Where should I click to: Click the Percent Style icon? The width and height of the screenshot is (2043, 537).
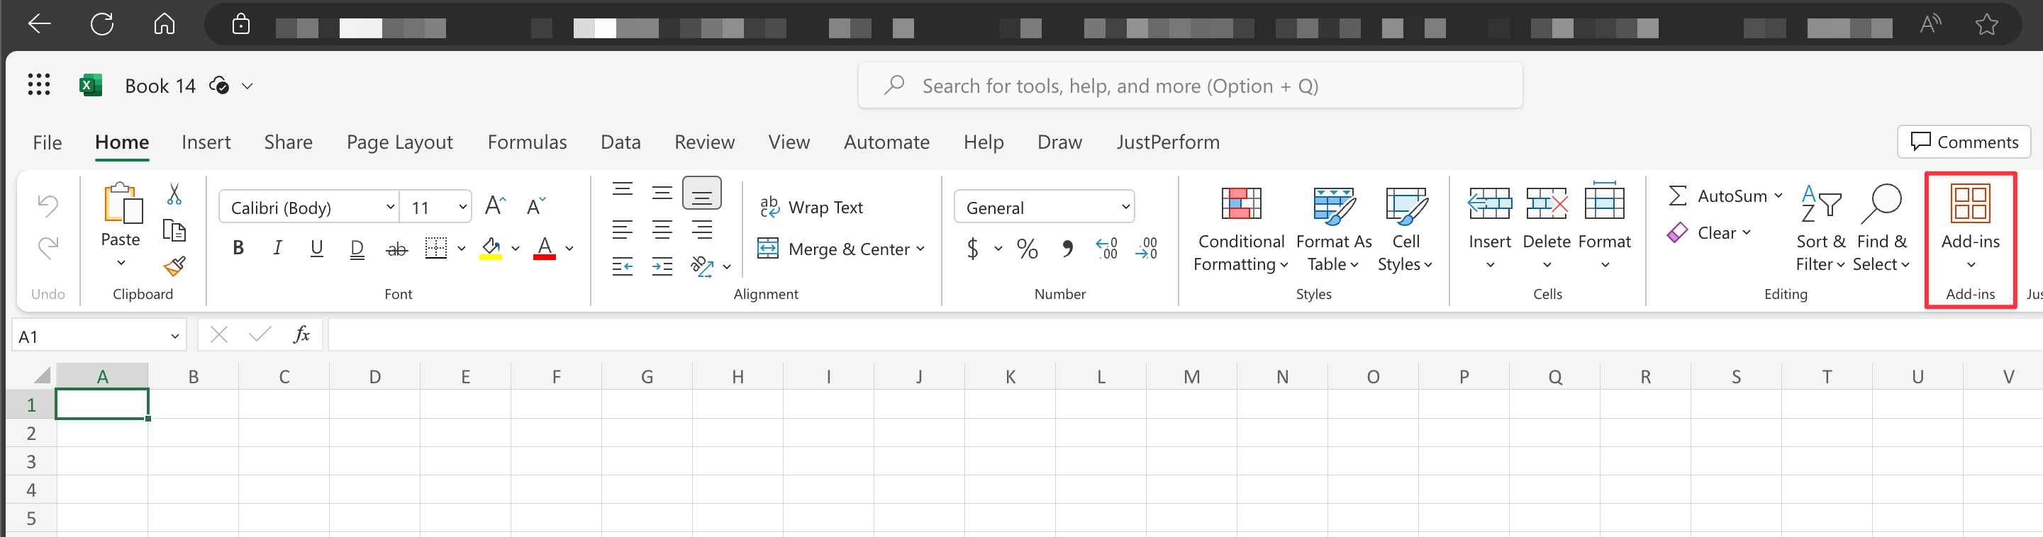pyautogui.click(x=1027, y=249)
